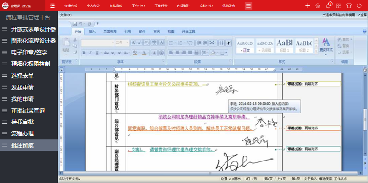Click the Decrease Indent icon

(198, 43)
